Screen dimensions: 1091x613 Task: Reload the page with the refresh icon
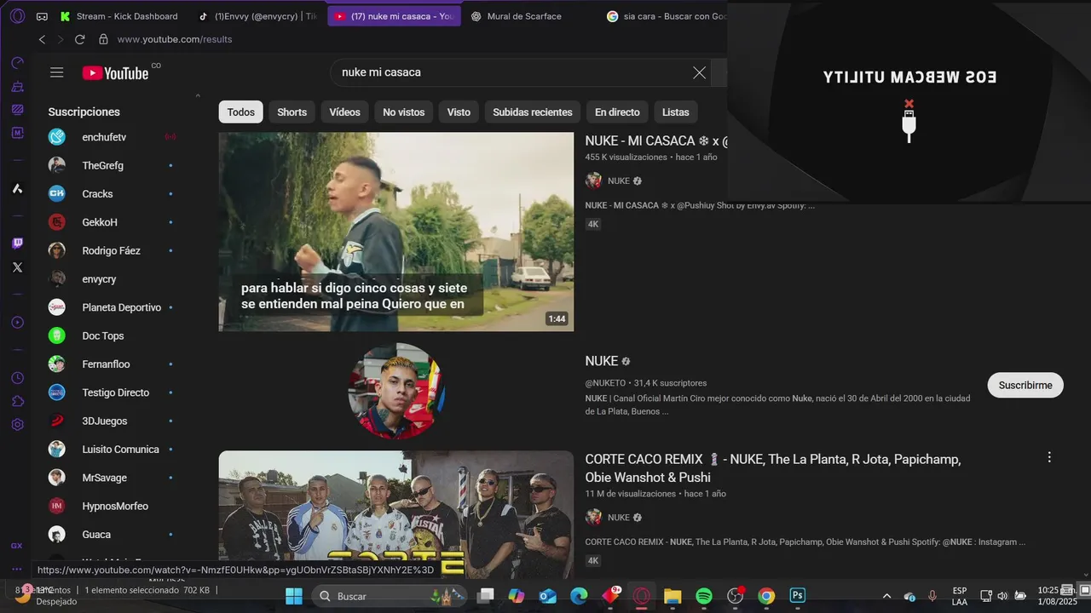point(80,39)
